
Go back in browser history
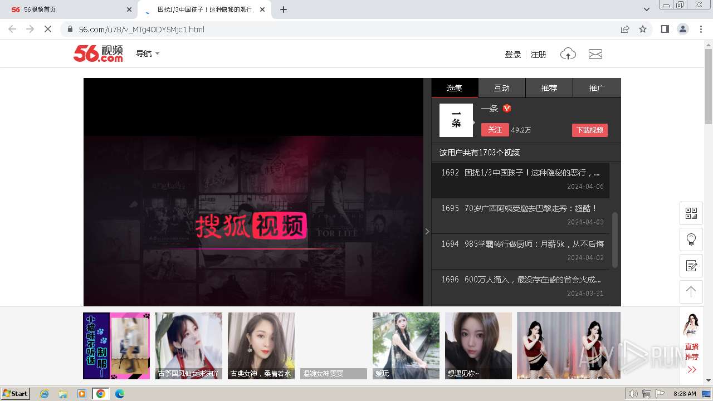(12, 29)
